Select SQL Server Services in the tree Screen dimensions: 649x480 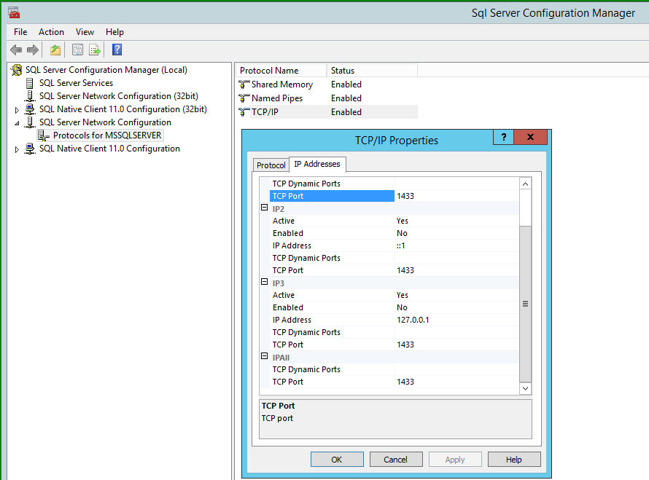(76, 82)
